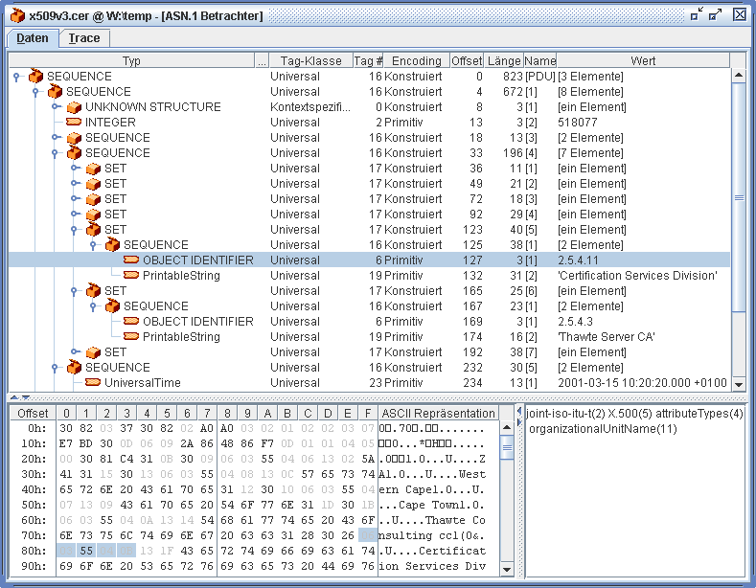Click the box icon of SET at offset 49
The height and width of the screenshot is (588, 756).
tap(93, 184)
